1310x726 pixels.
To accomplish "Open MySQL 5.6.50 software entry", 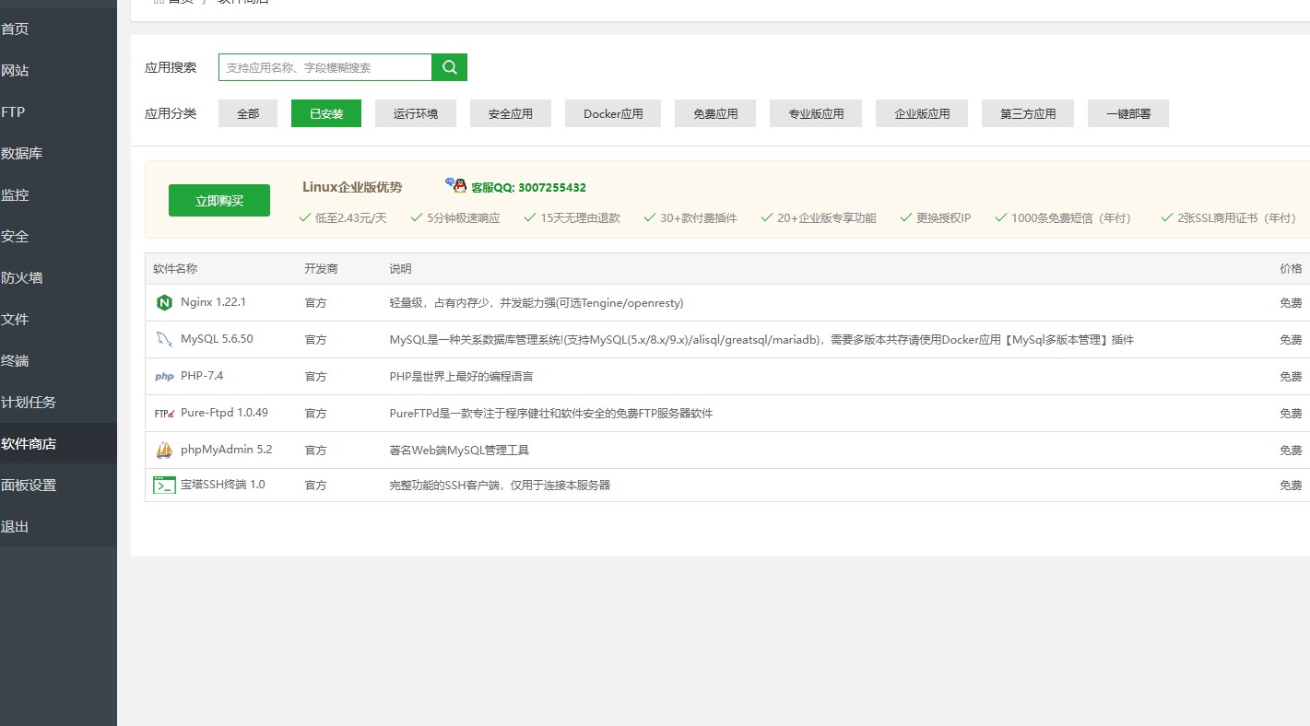I will click(x=217, y=339).
